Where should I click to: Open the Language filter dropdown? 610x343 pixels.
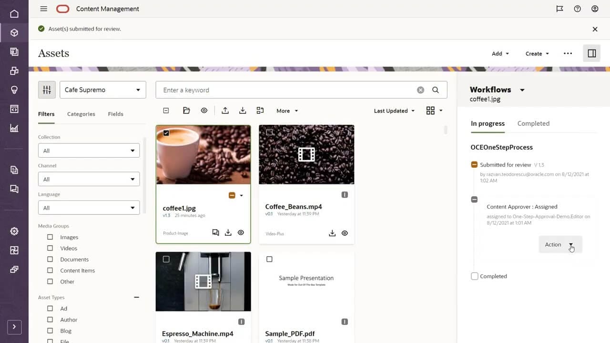pos(89,208)
